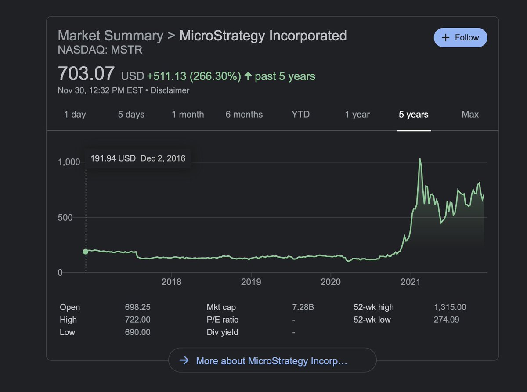This screenshot has height=392, width=527.
Task: Open the 1 month chart tab
Action: (x=188, y=115)
